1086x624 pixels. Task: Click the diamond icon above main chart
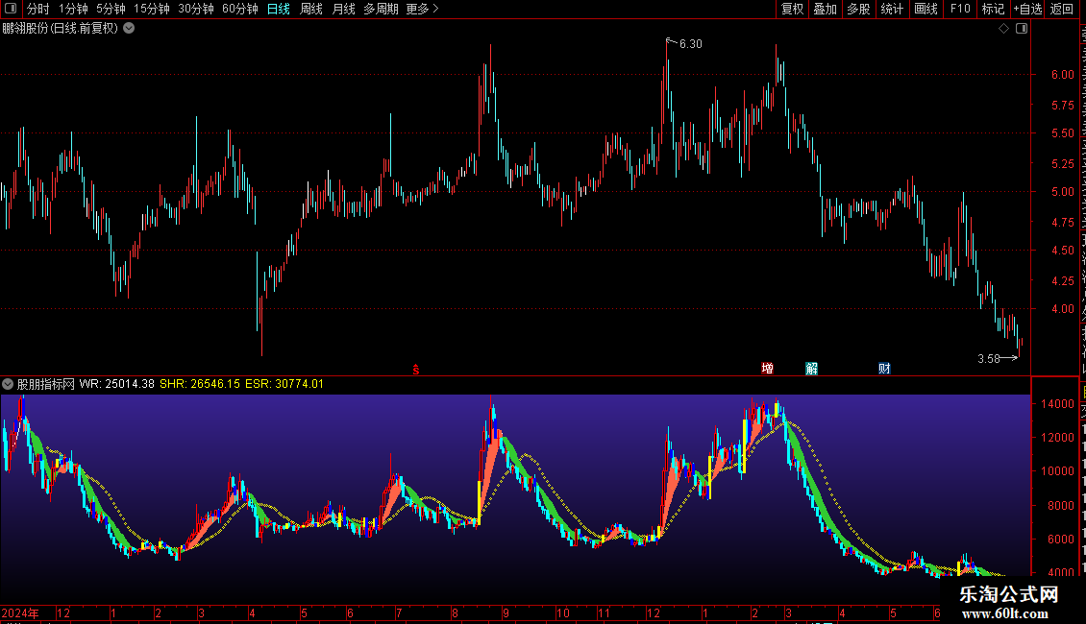point(1003,29)
